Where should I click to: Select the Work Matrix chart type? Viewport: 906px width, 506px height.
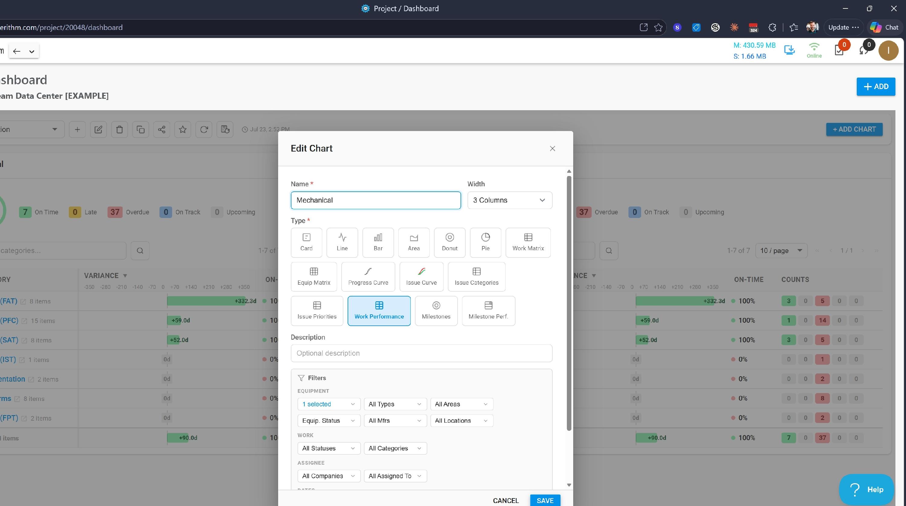click(528, 242)
